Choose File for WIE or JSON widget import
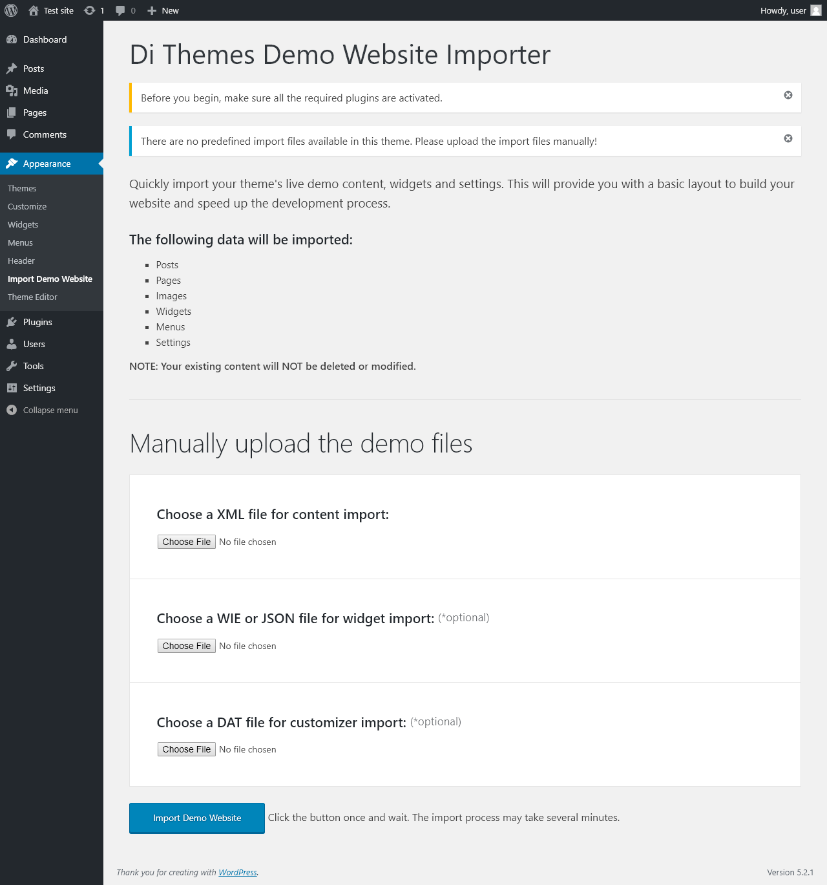This screenshot has width=827, height=885. 187,646
